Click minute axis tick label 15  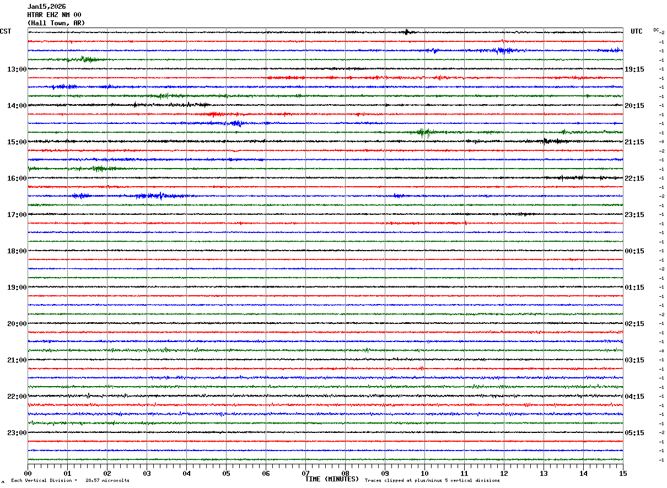[x=623, y=474]
